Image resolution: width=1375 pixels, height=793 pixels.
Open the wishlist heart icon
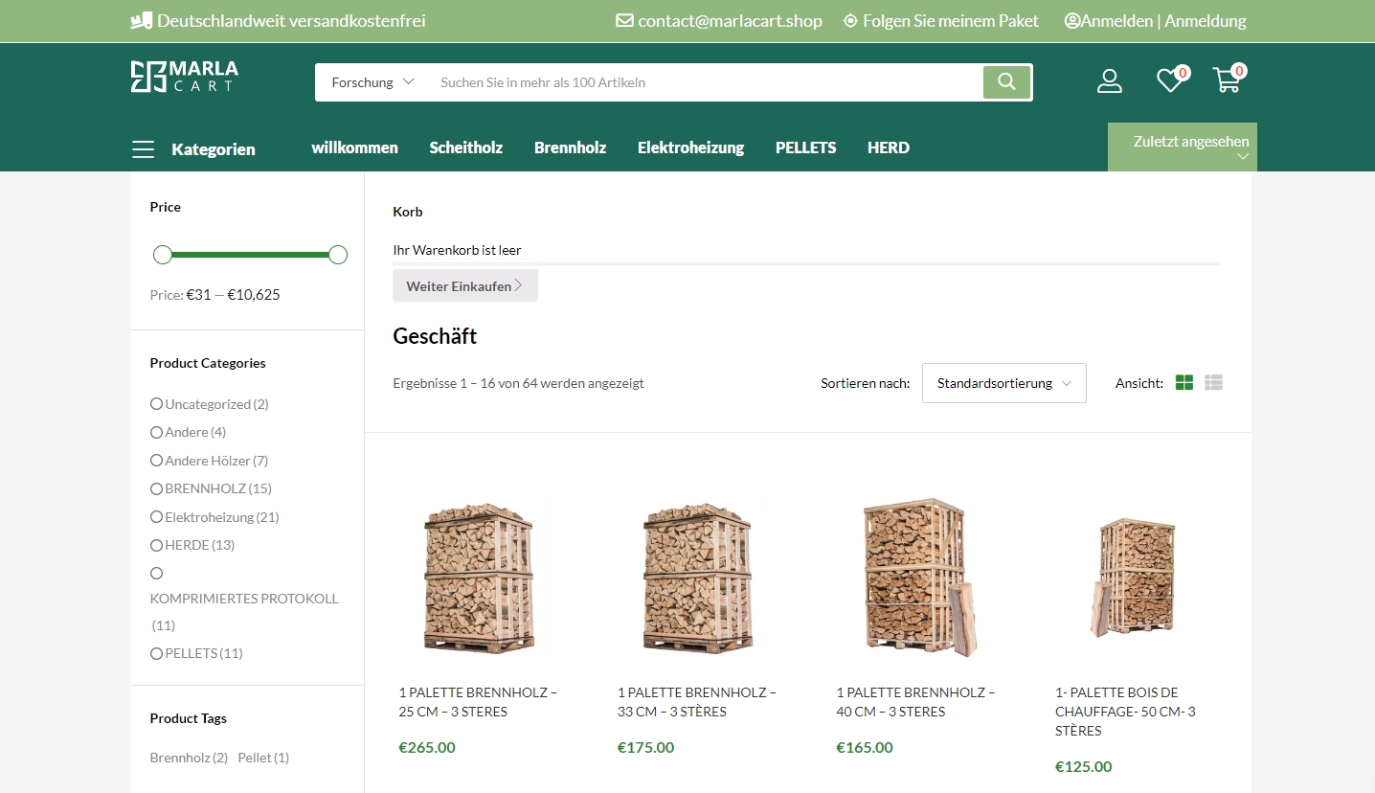click(x=1169, y=81)
